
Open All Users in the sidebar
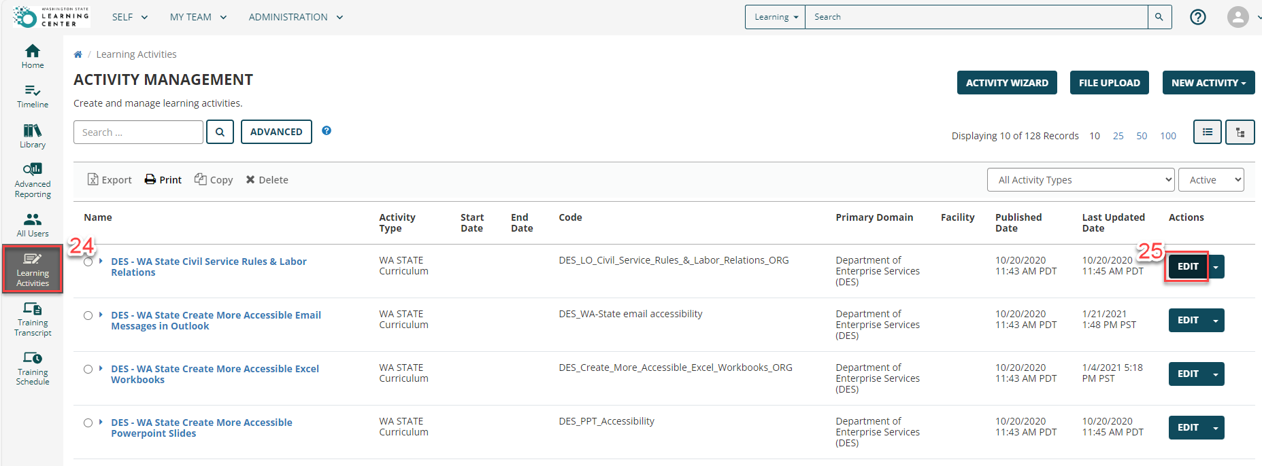pos(33,226)
